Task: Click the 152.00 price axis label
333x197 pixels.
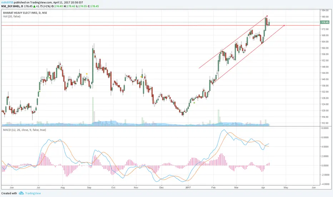Action: (325, 61)
